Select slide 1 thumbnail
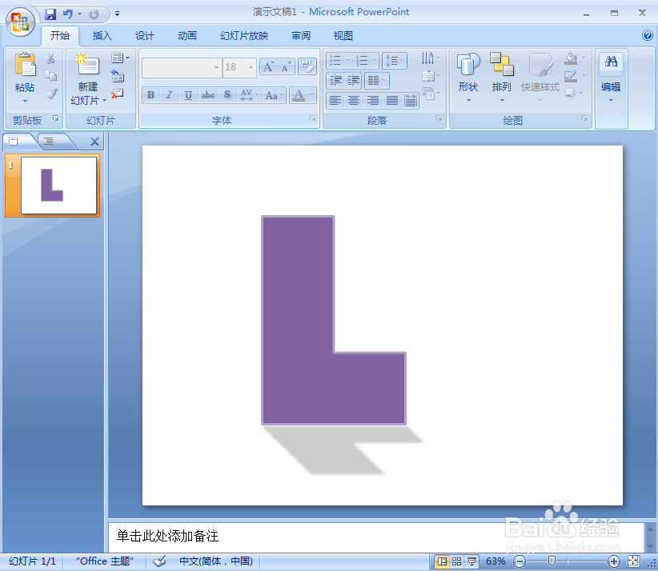 (58, 186)
